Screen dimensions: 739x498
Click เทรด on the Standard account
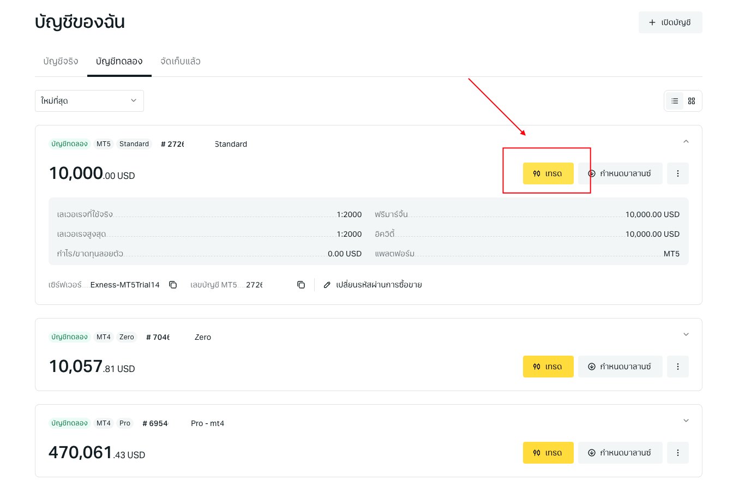[x=548, y=173]
